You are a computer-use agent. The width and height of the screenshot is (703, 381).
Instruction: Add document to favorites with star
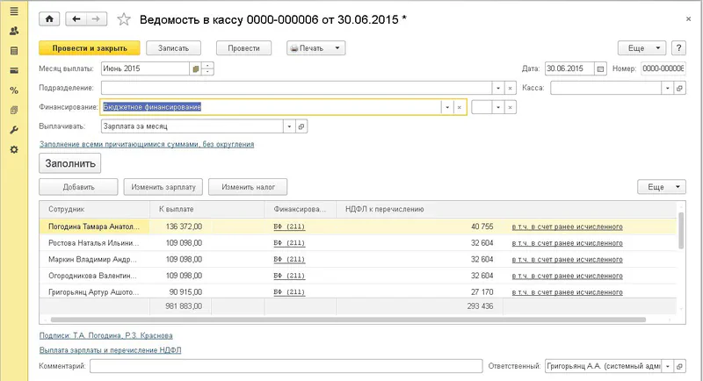[124, 18]
